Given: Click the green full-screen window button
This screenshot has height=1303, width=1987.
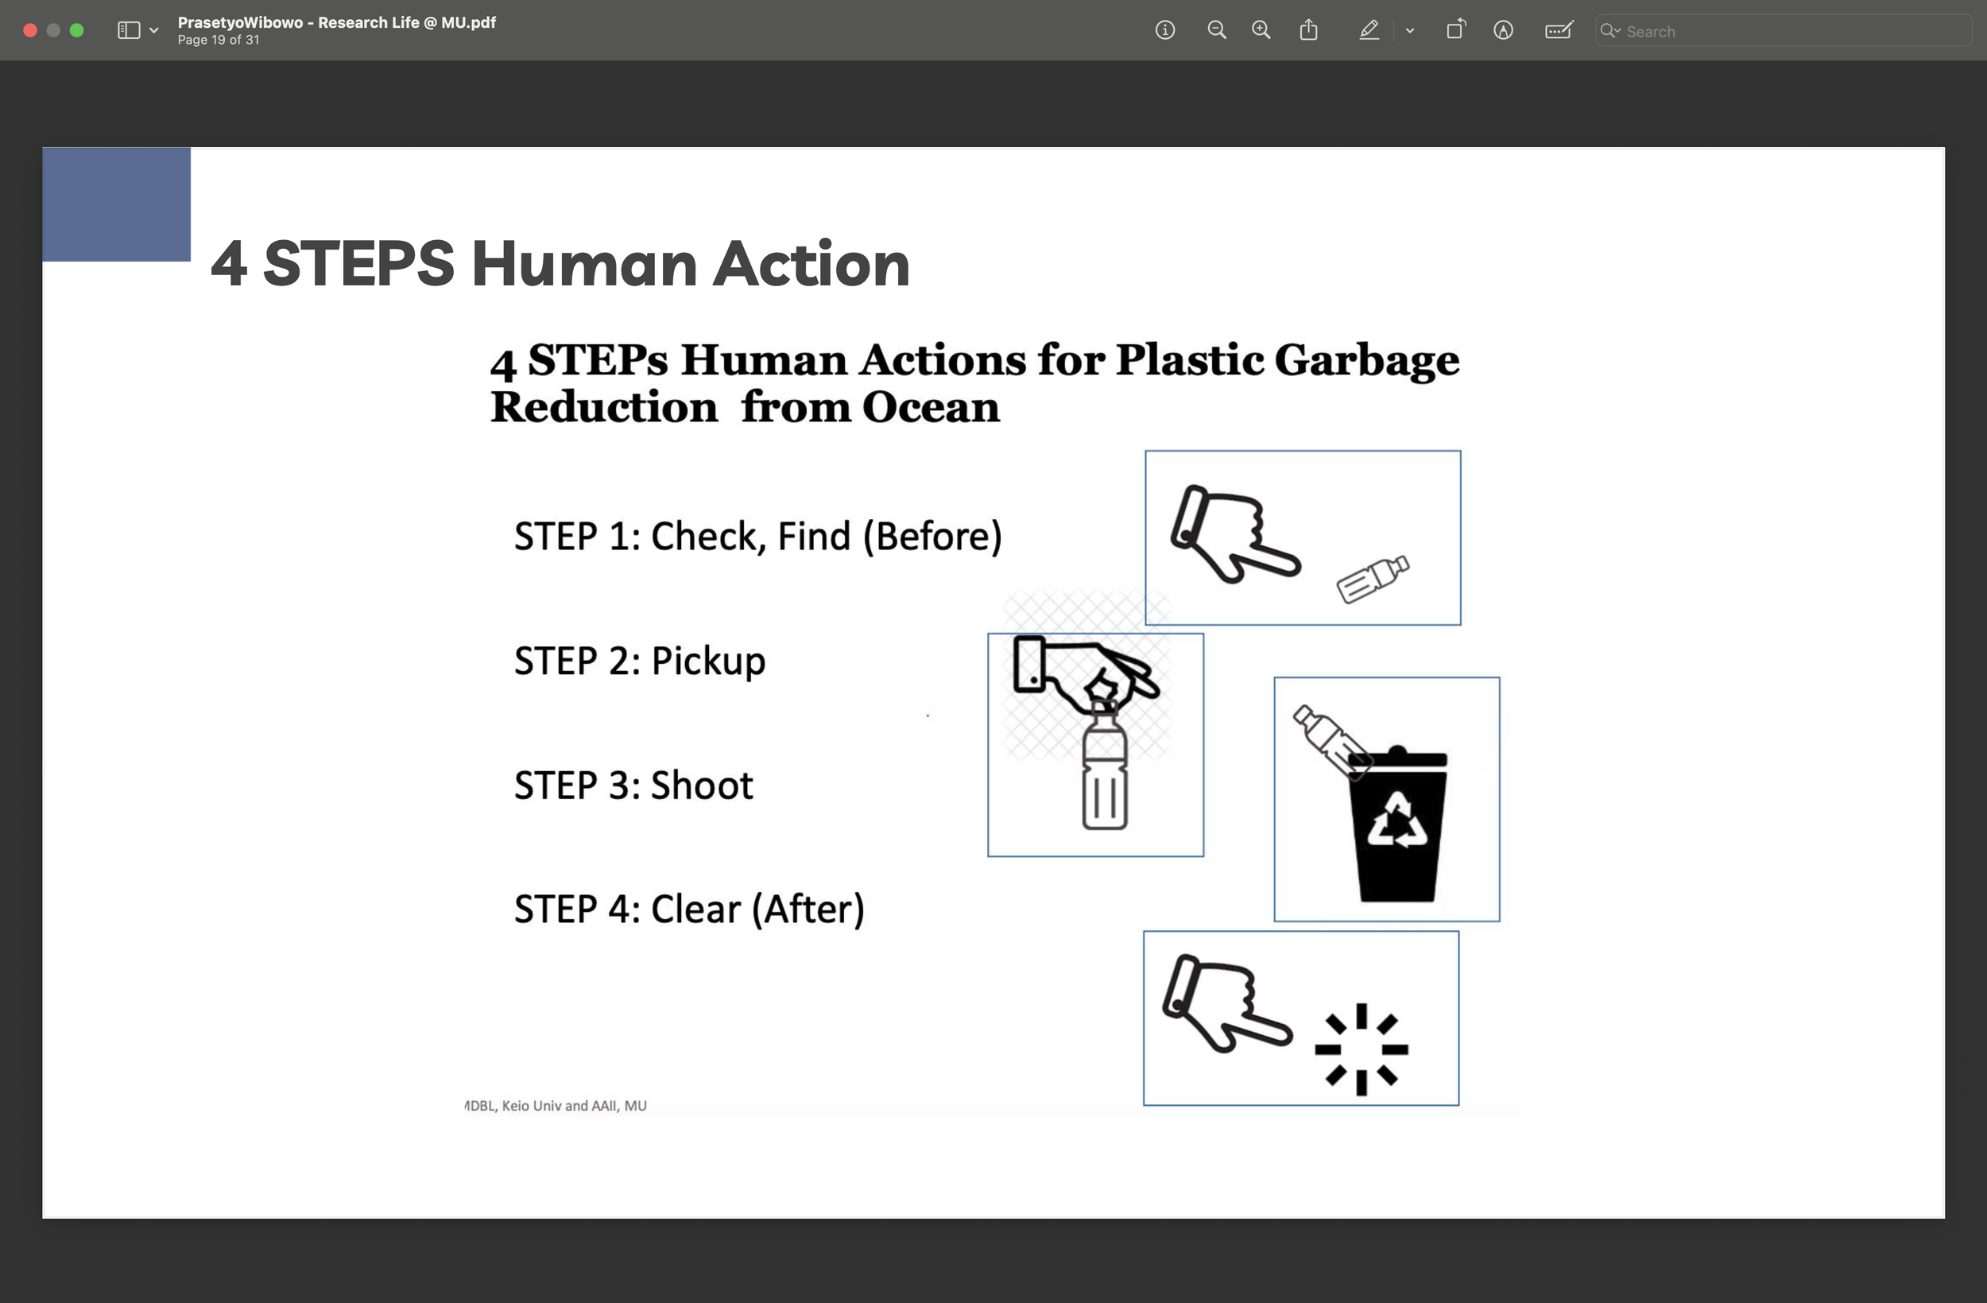Looking at the screenshot, I should coord(77,31).
